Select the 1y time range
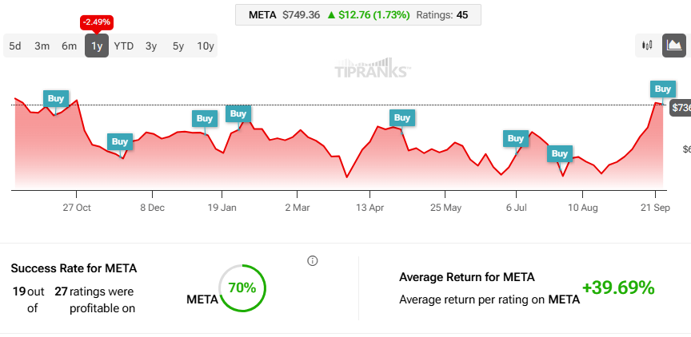Screen dimensions: 691x337 pyautogui.click(x=97, y=46)
